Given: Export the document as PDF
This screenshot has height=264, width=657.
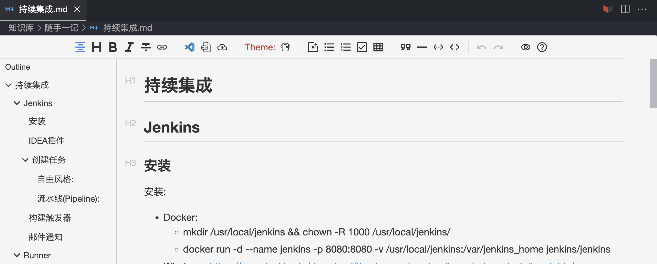Looking at the screenshot, I should [206, 47].
